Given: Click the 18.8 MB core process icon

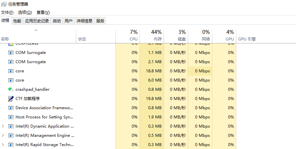Looking at the screenshot, I should pos(11,71).
